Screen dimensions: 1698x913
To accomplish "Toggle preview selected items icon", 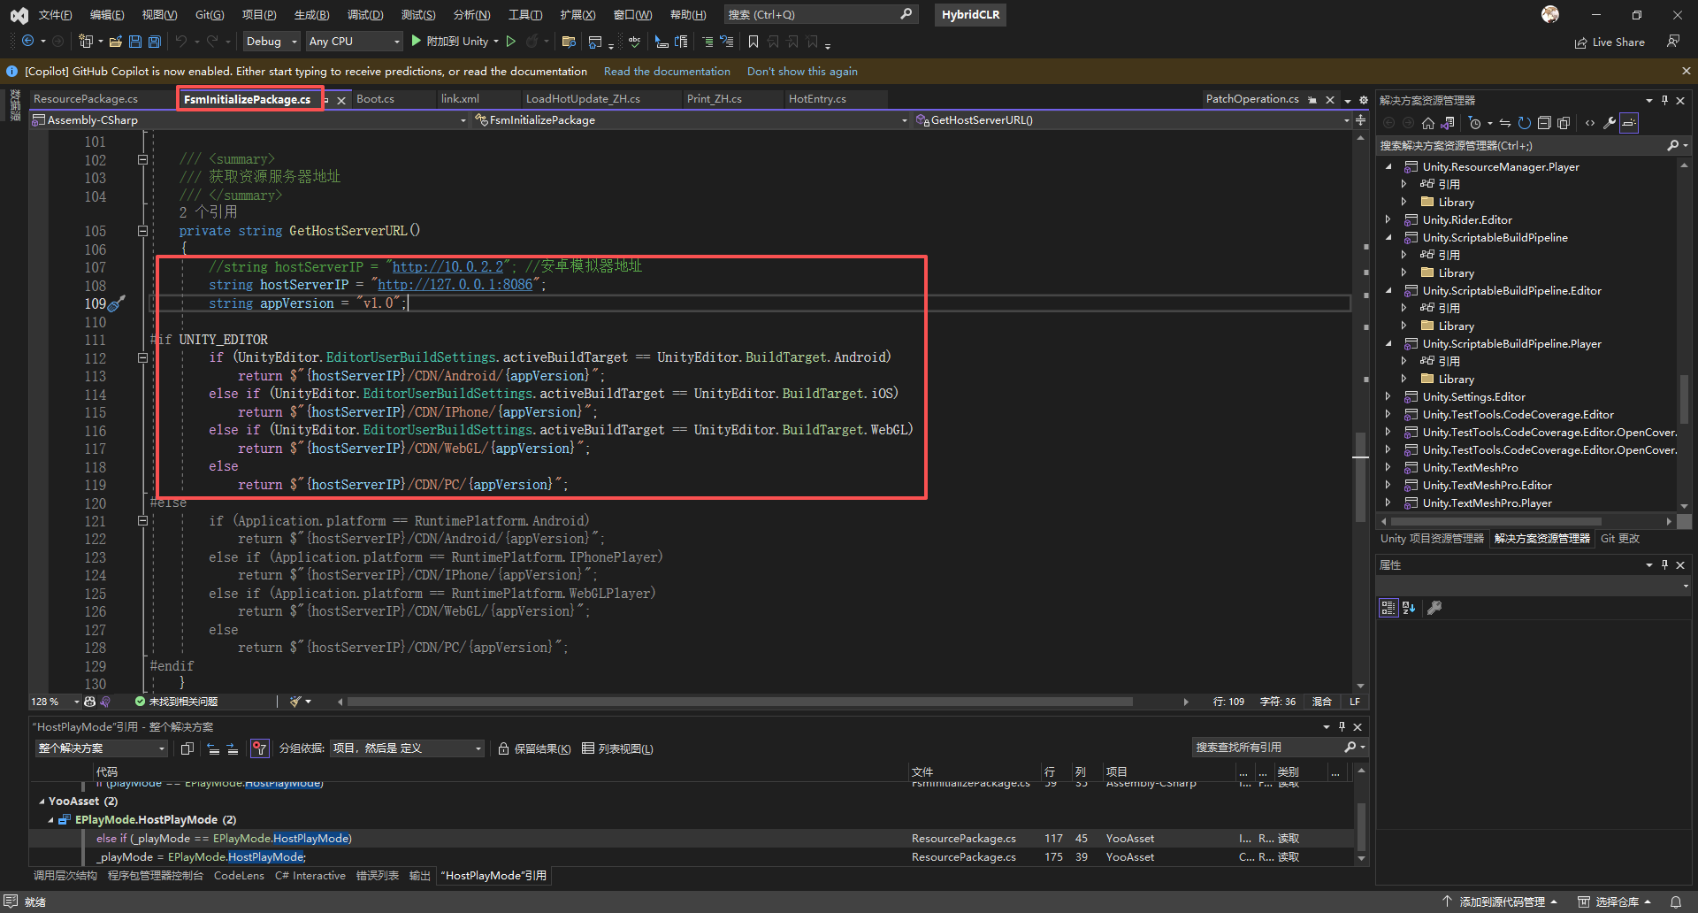I will (x=1629, y=123).
